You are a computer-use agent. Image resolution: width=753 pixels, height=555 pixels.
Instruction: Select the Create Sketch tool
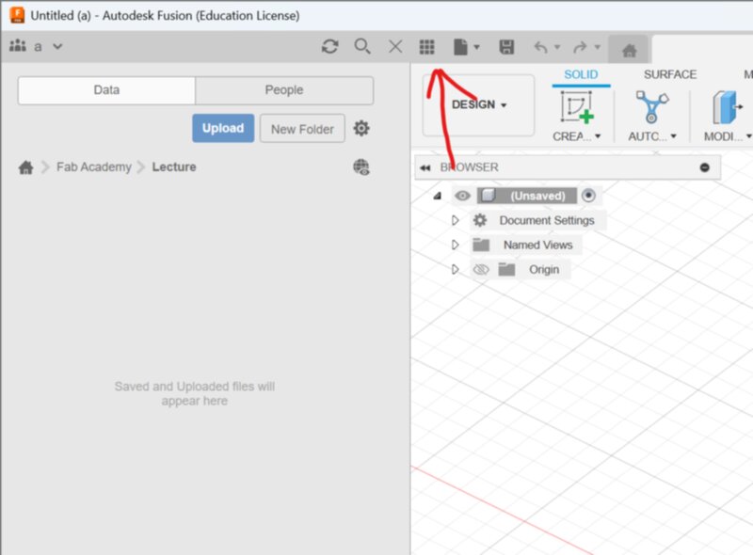[x=577, y=107]
